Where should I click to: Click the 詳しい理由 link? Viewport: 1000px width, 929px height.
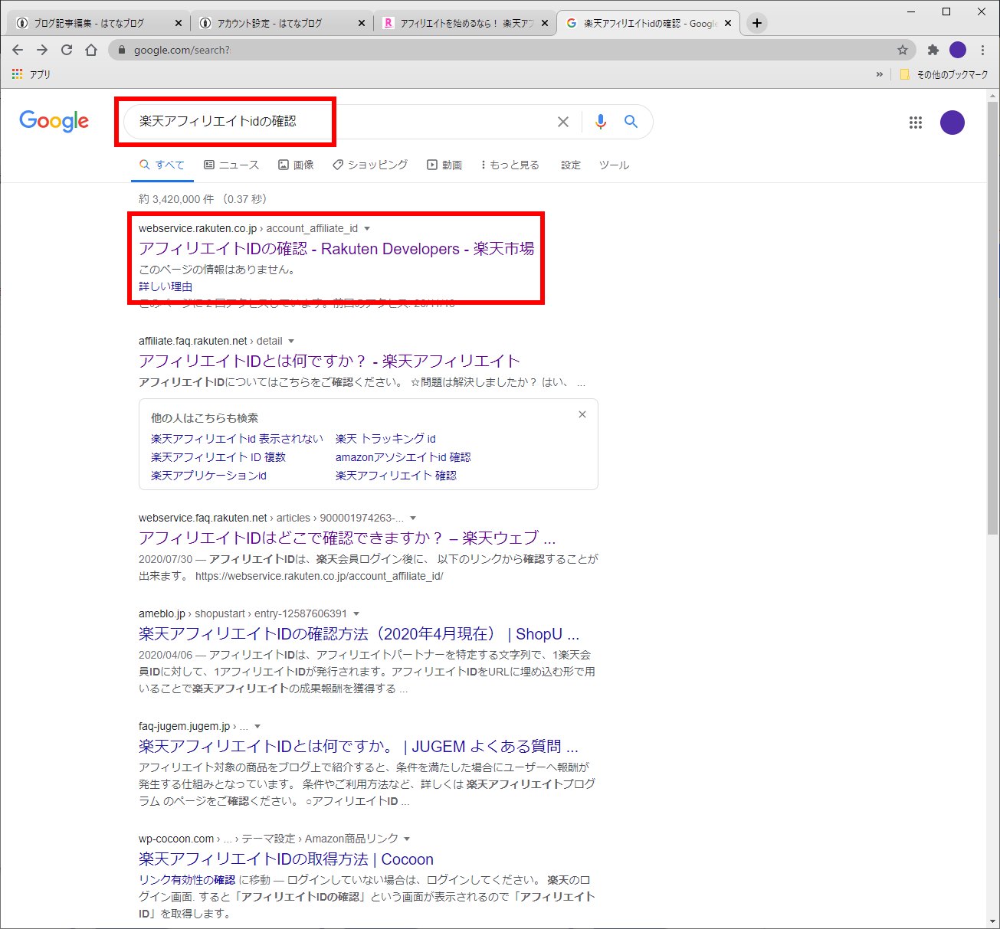pyautogui.click(x=166, y=286)
